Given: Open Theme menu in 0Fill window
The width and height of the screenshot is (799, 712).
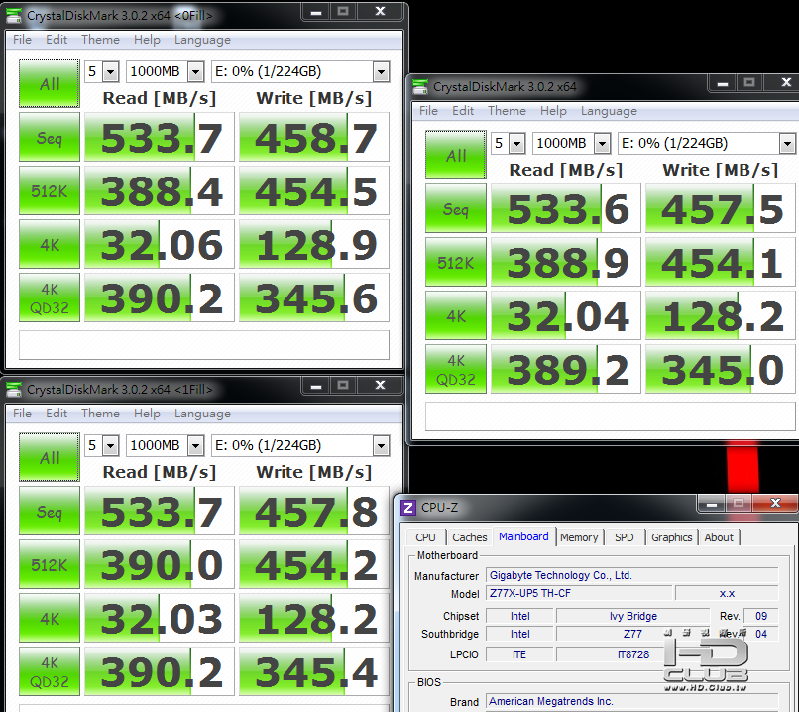Looking at the screenshot, I should pyautogui.click(x=100, y=40).
